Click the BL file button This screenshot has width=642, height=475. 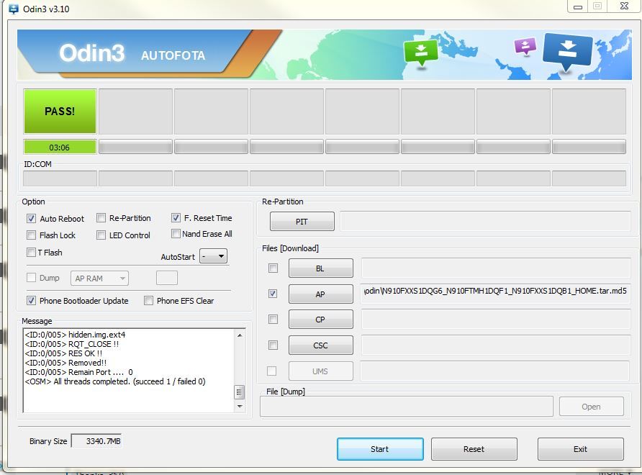click(x=320, y=268)
